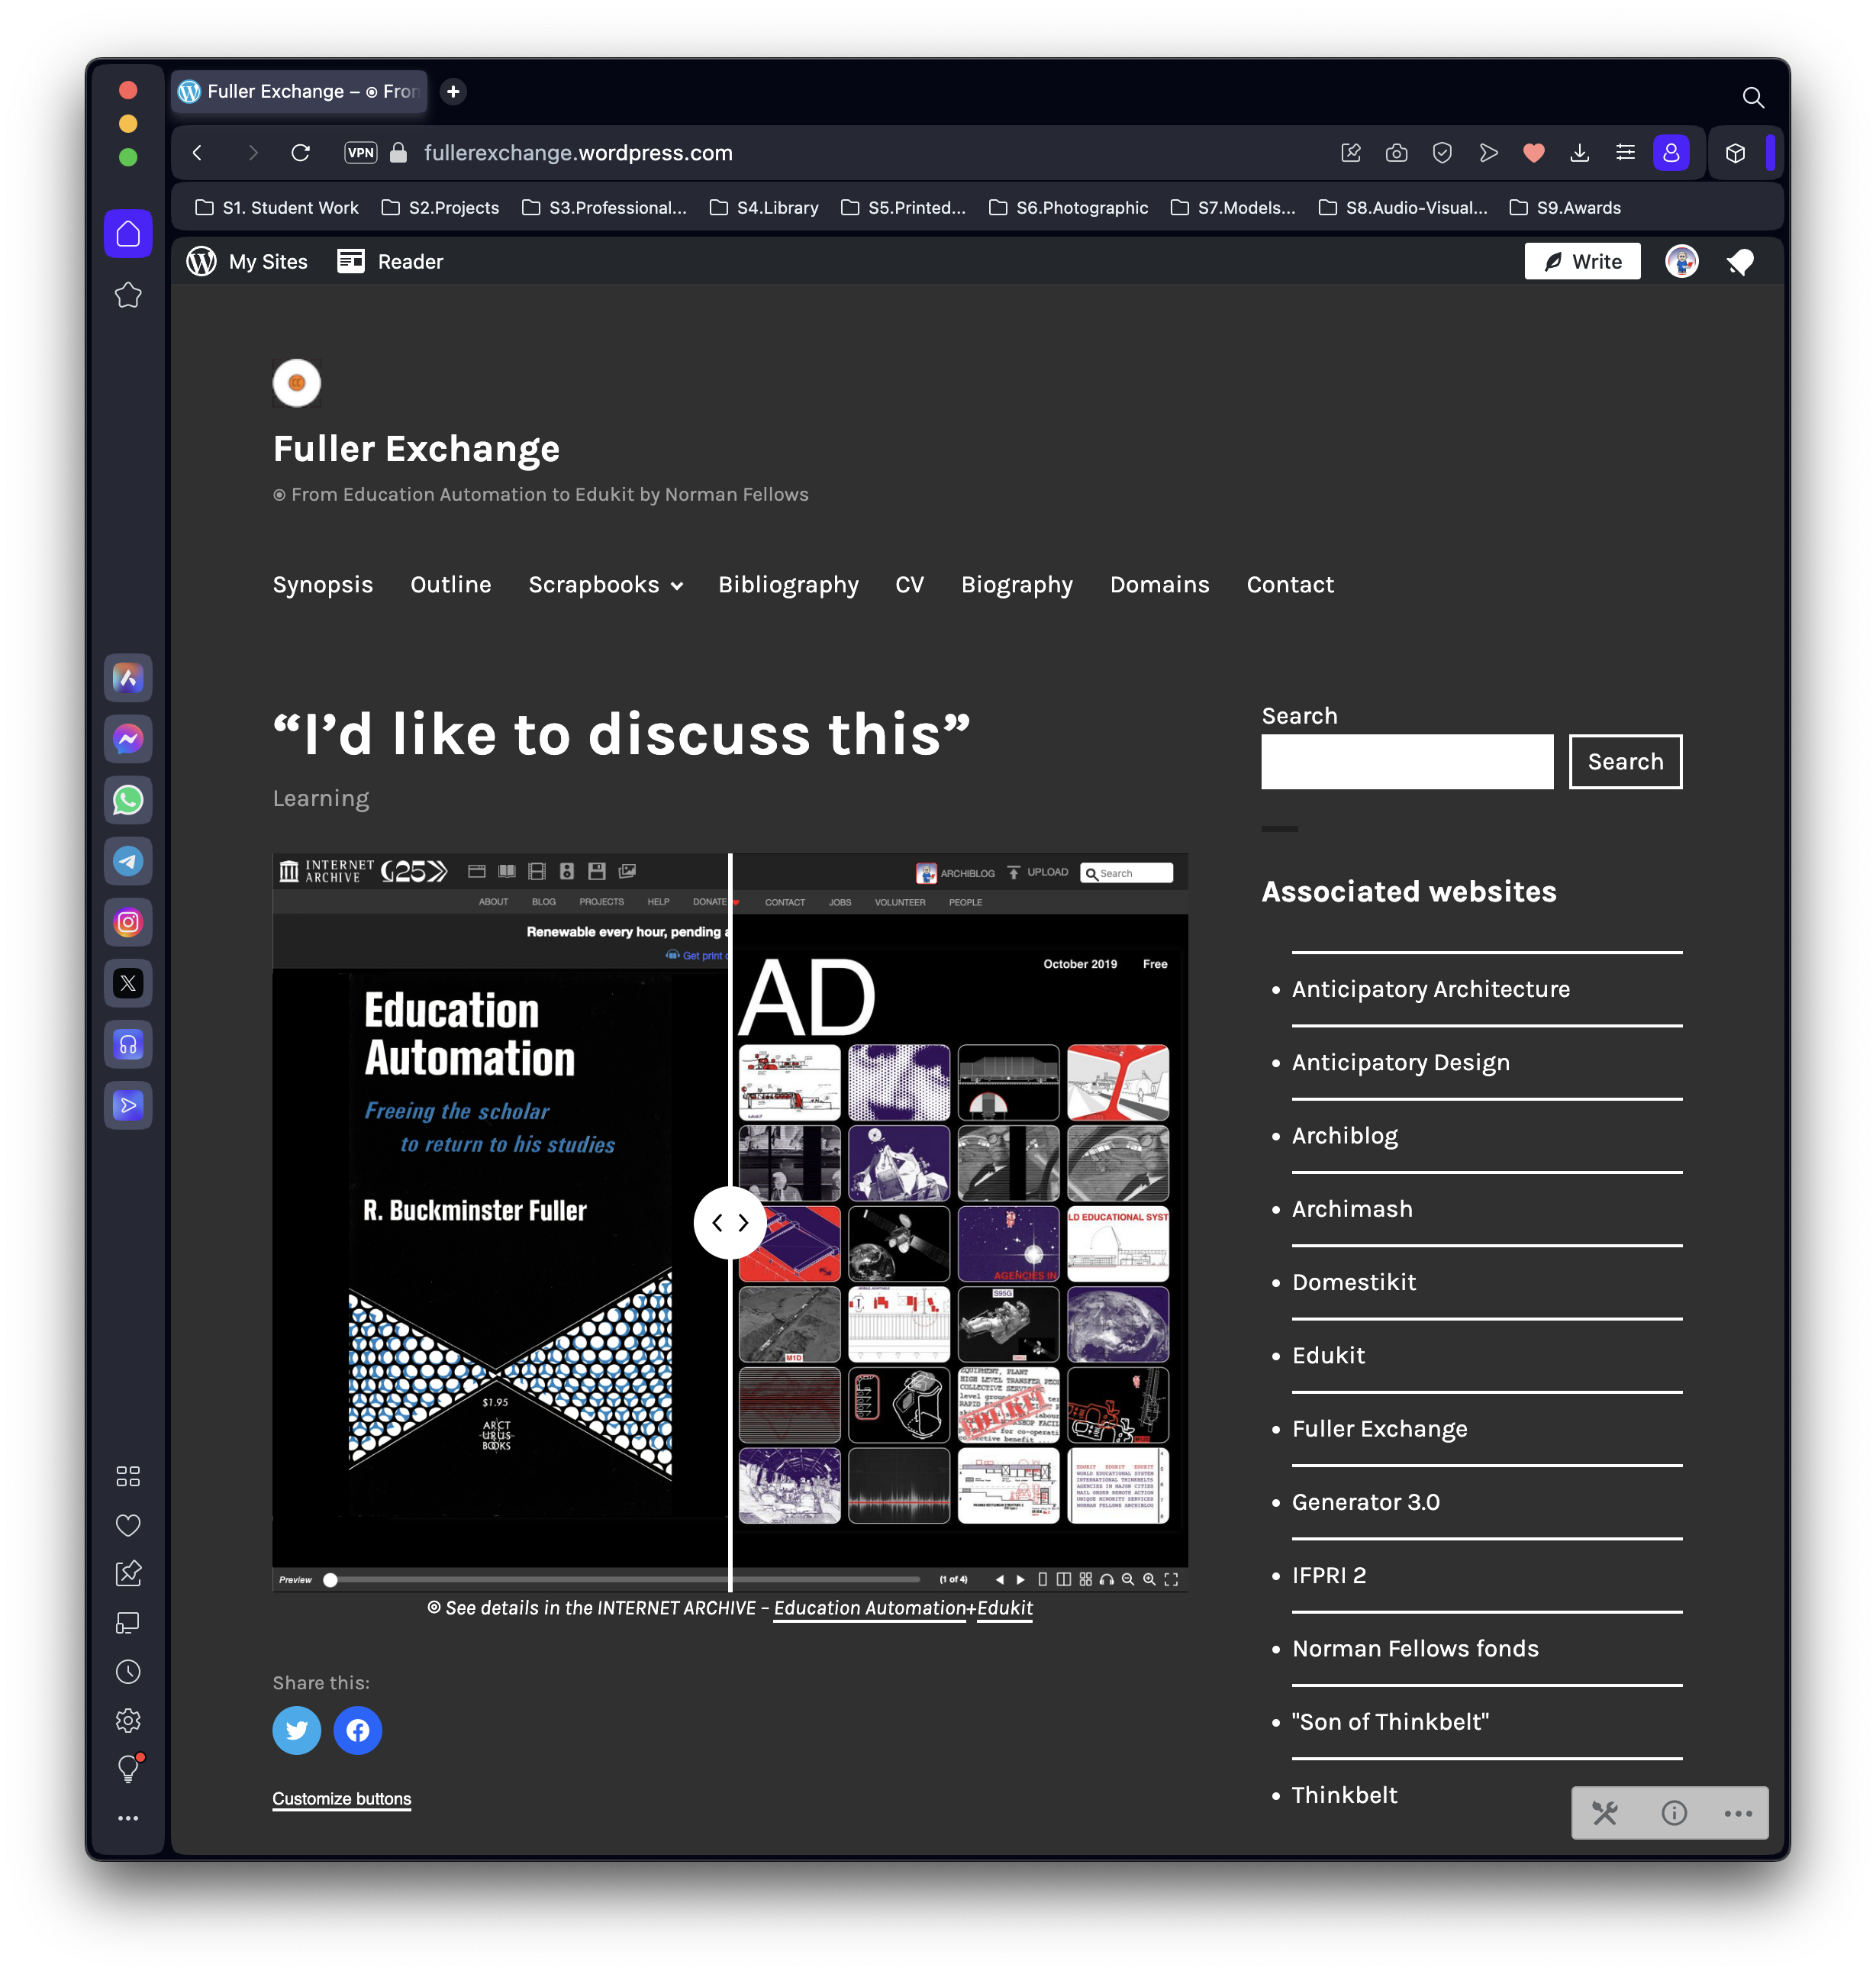Click the snapshot camera icon
1876x1974 pixels.
point(1396,153)
